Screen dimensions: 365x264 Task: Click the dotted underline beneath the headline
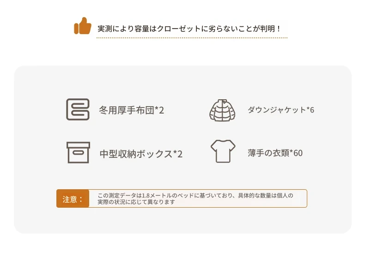(192, 37)
